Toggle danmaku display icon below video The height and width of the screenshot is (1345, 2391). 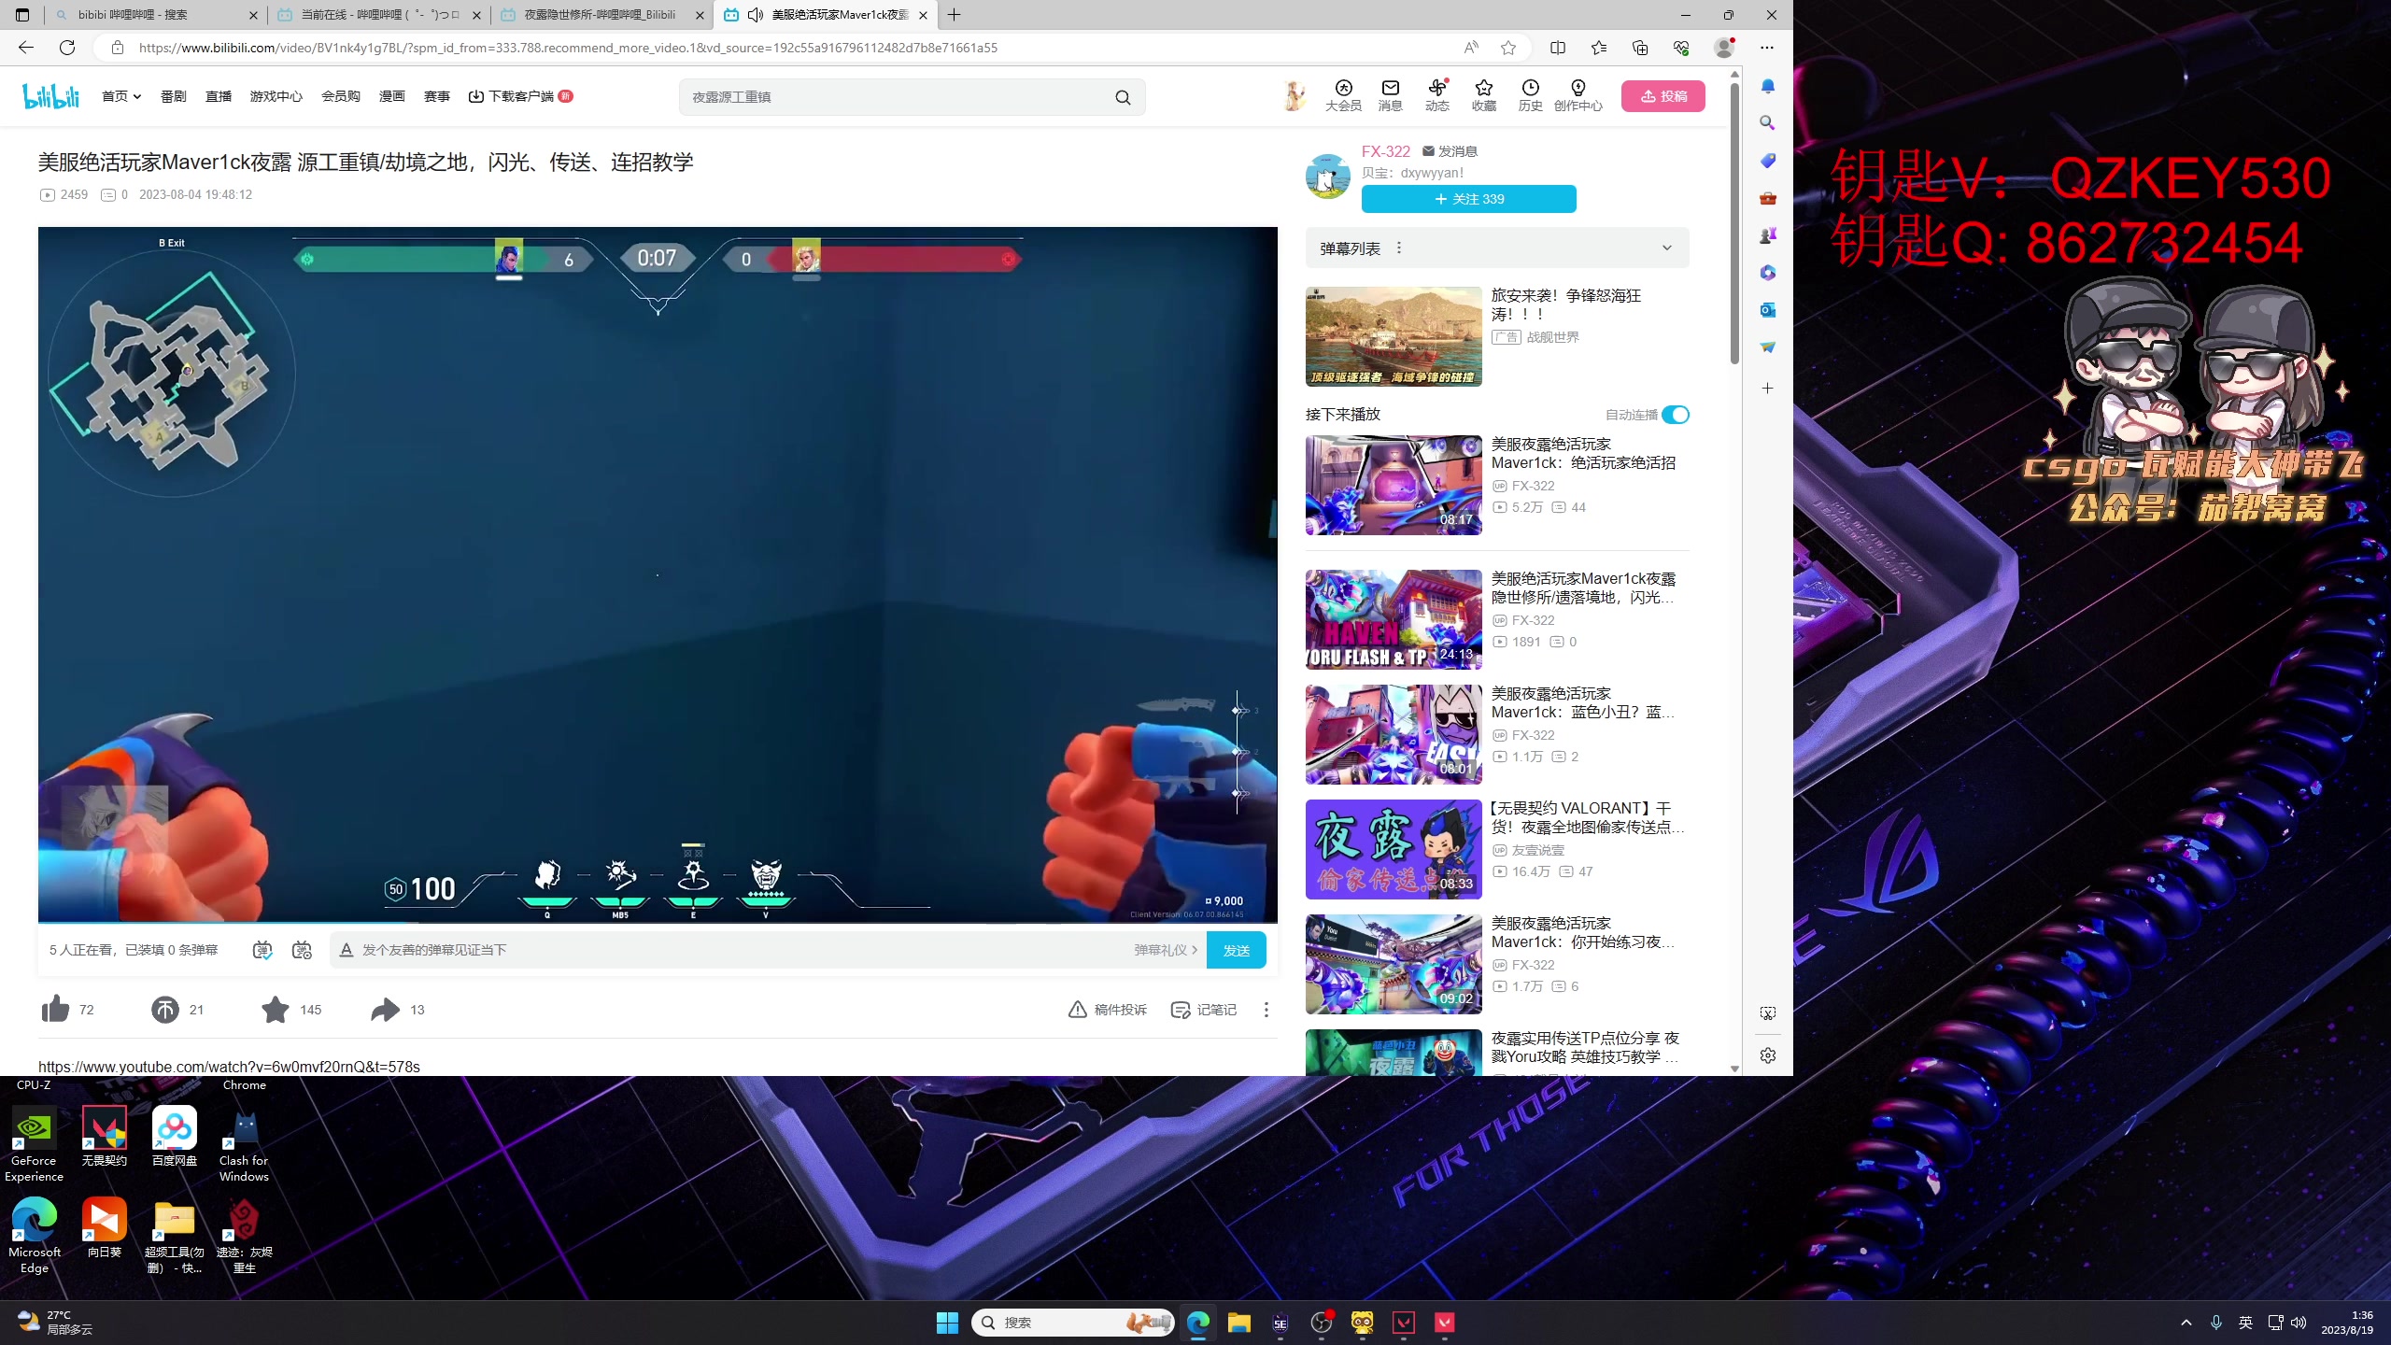[x=262, y=950]
